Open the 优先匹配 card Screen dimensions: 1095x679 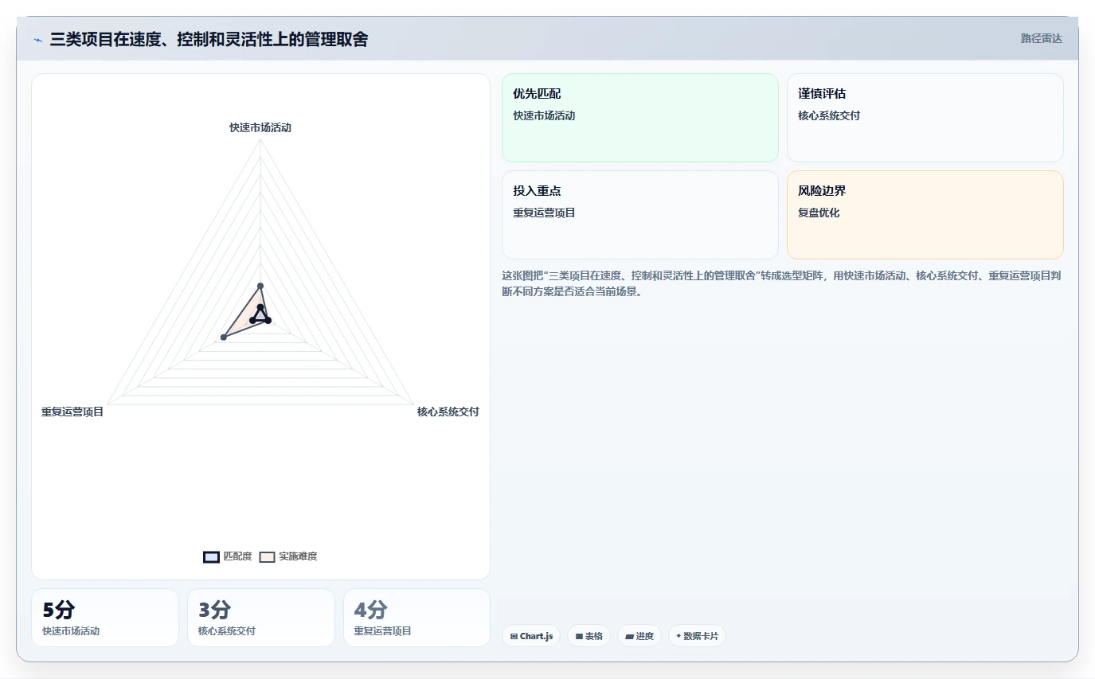639,118
